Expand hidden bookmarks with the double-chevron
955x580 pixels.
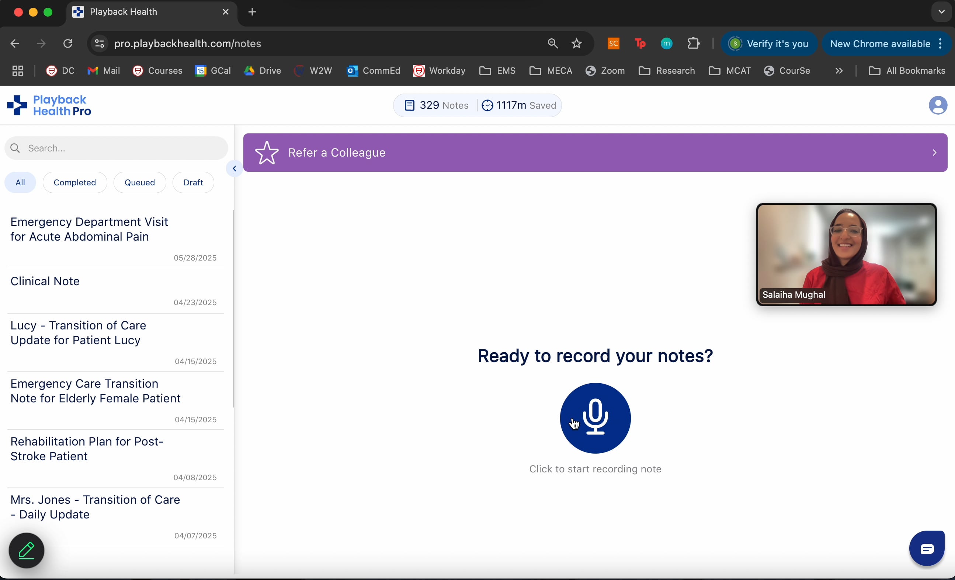838,70
